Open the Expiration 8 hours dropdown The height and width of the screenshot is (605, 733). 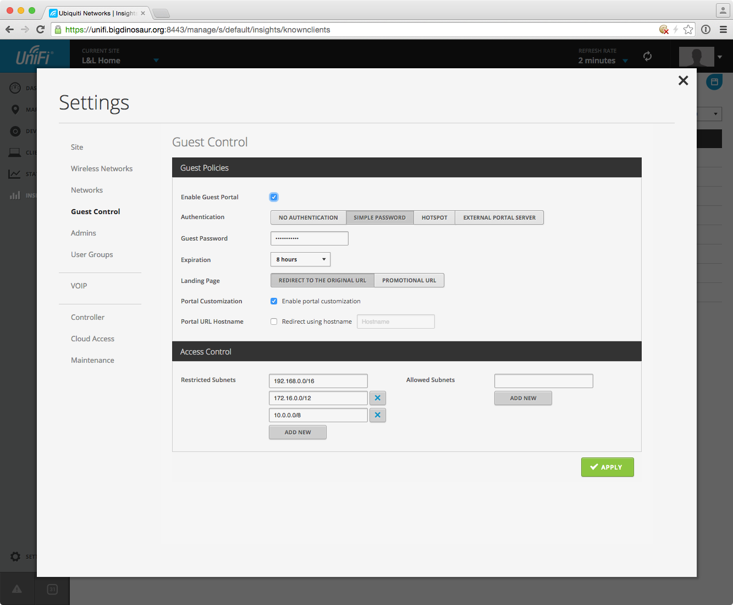click(x=300, y=259)
